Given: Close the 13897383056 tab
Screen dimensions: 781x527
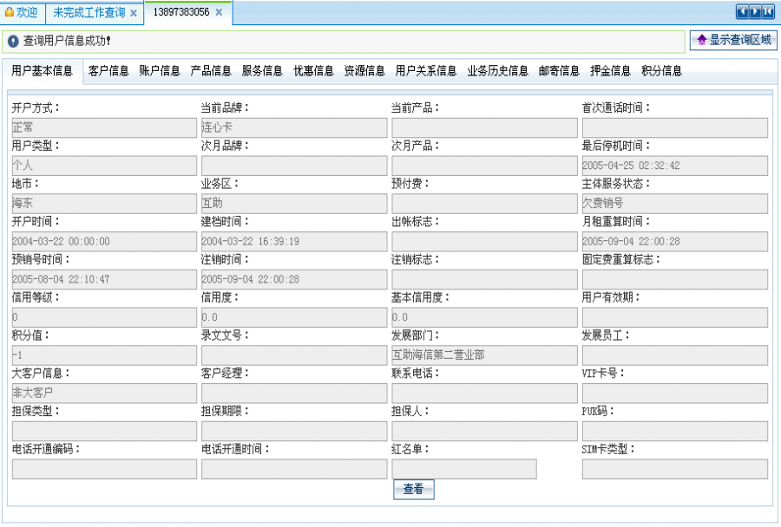Looking at the screenshot, I should (x=219, y=13).
